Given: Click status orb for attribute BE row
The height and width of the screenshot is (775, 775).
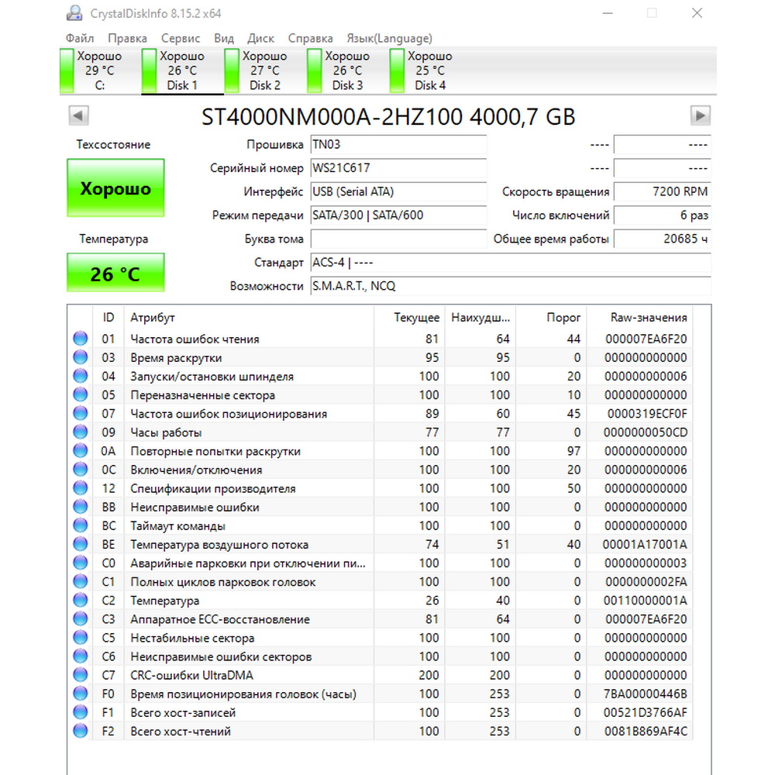Looking at the screenshot, I should [80, 544].
